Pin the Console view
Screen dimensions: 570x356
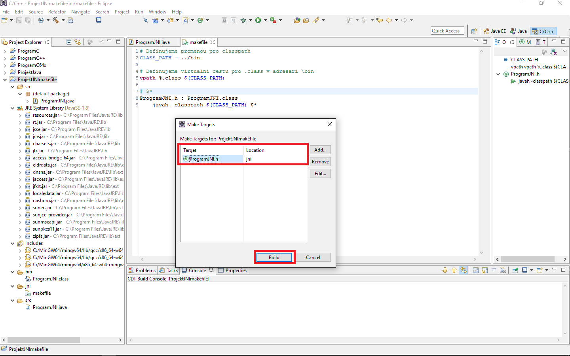(x=515, y=270)
